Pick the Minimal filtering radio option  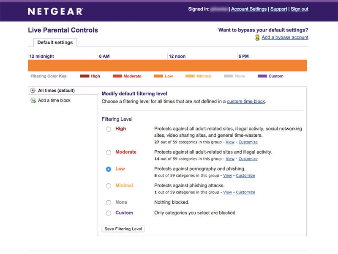(x=109, y=186)
